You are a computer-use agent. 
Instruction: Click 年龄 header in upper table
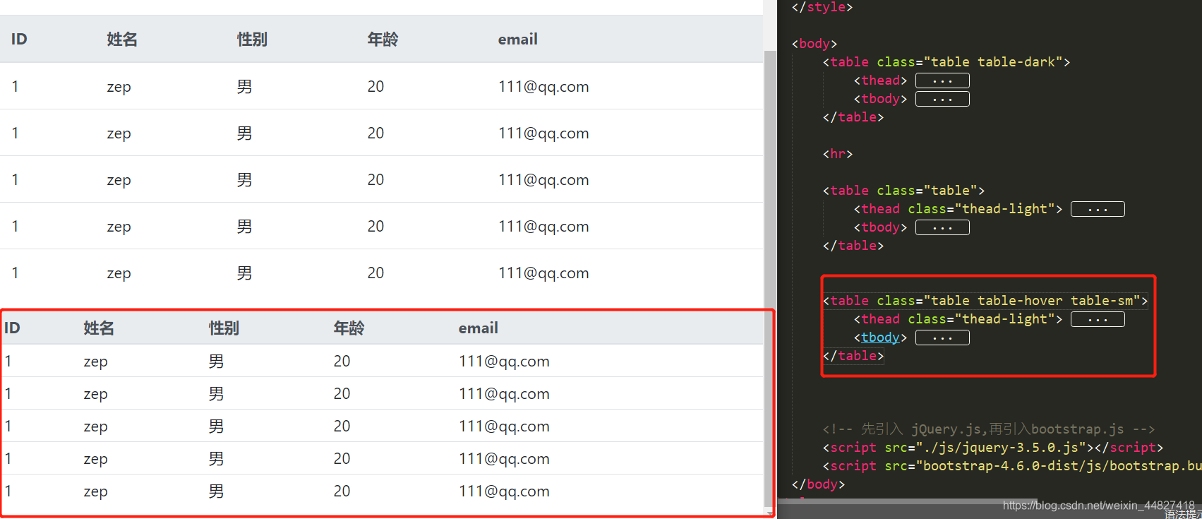[x=383, y=40]
